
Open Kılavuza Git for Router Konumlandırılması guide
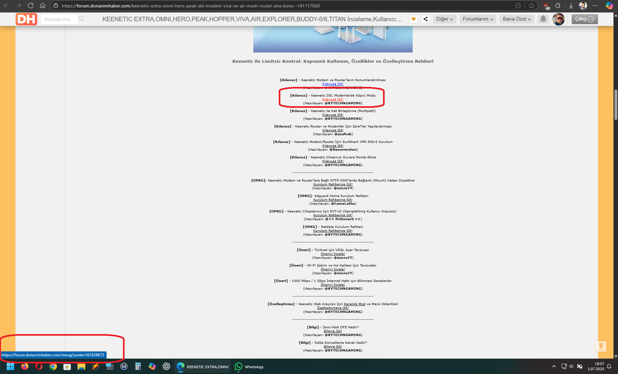333,84
